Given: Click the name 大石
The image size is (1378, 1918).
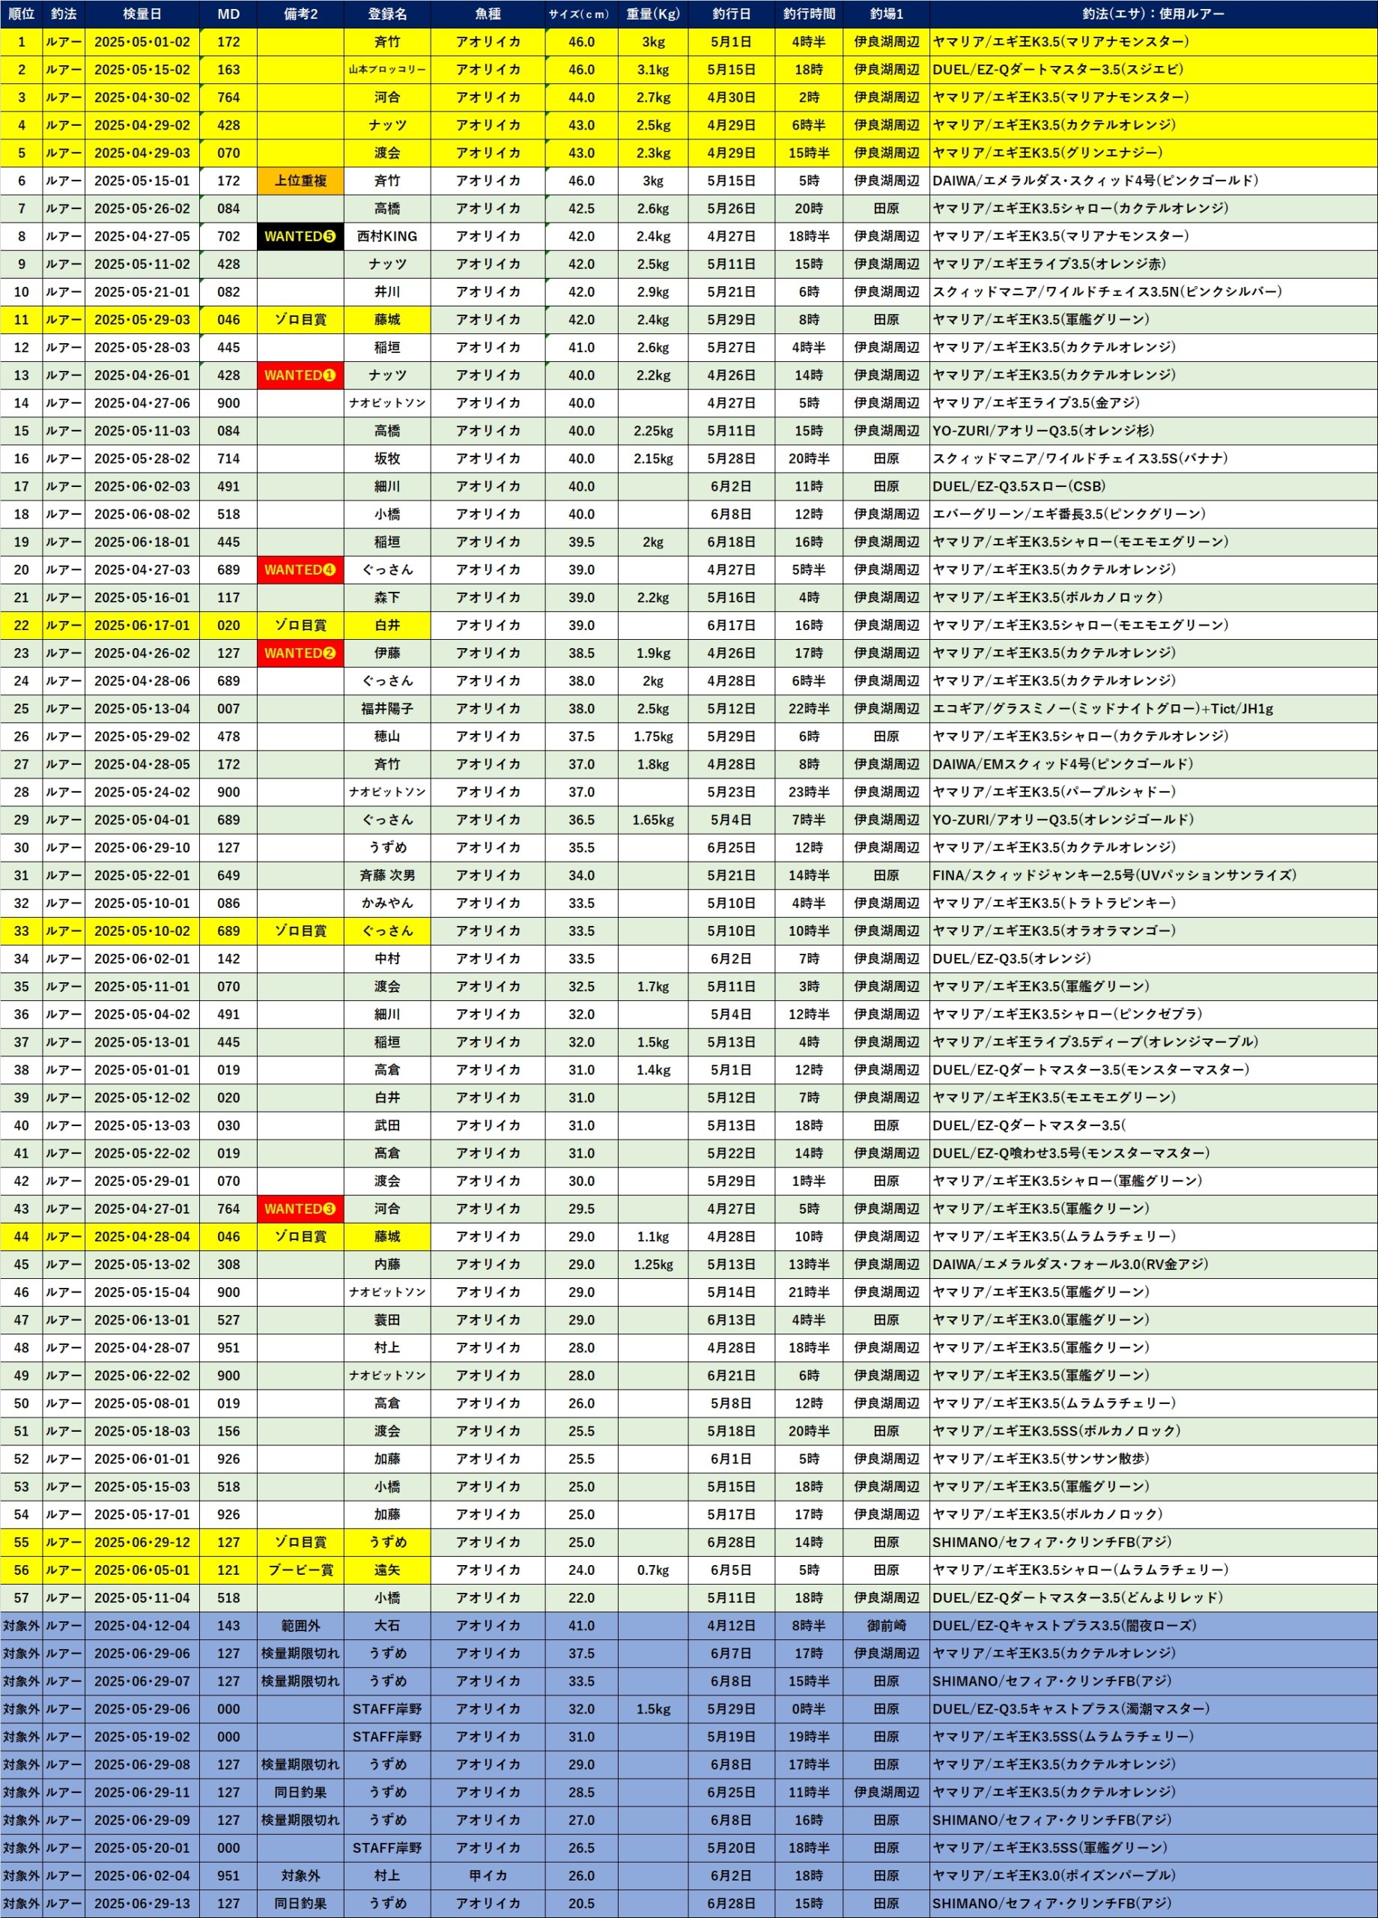Looking at the screenshot, I should 387,1625.
